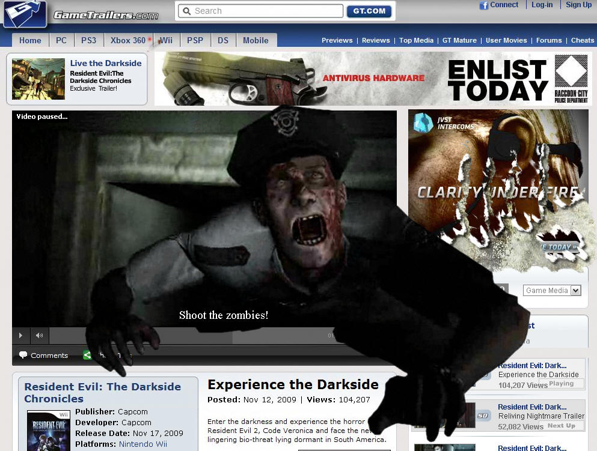Open the Nintendo Wii platform link

pos(142,444)
